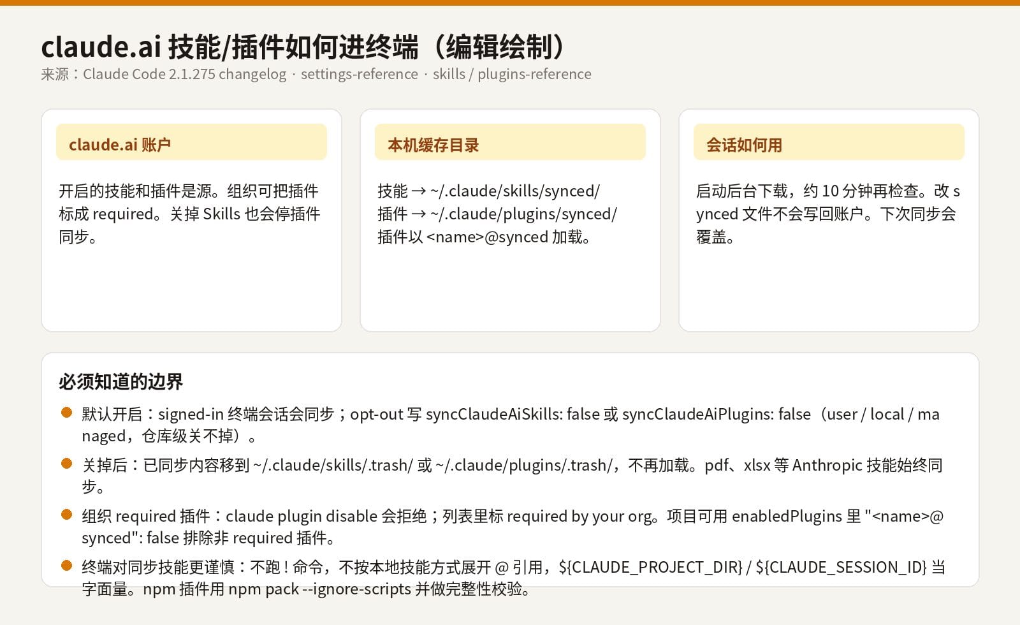The width and height of the screenshot is (1020, 625).
Task: Click the orange bullet dot beside "默认开启"
Action: (66, 413)
